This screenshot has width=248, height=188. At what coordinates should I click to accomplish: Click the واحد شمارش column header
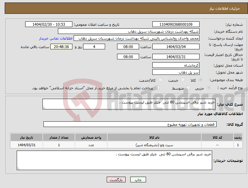click(91, 137)
